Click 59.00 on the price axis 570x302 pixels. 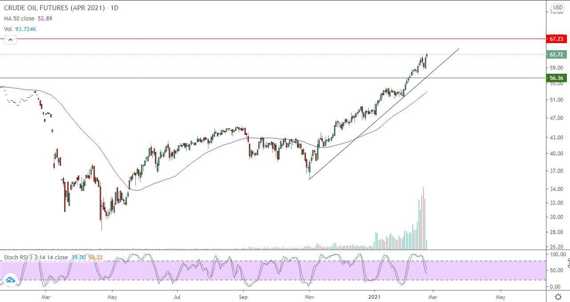point(558,68)
